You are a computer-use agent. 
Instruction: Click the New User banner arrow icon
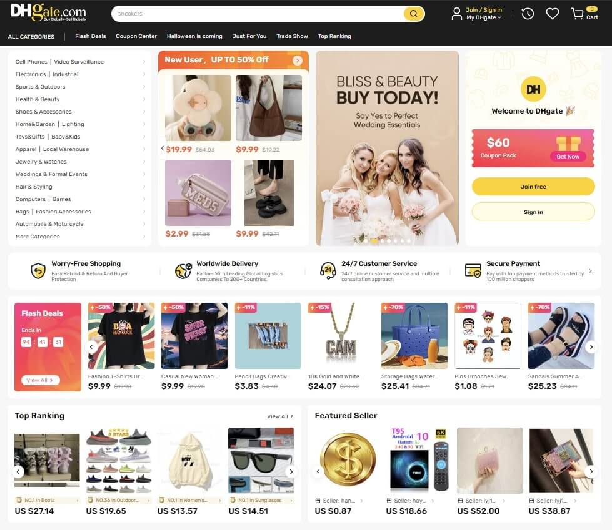click(298, 60)
